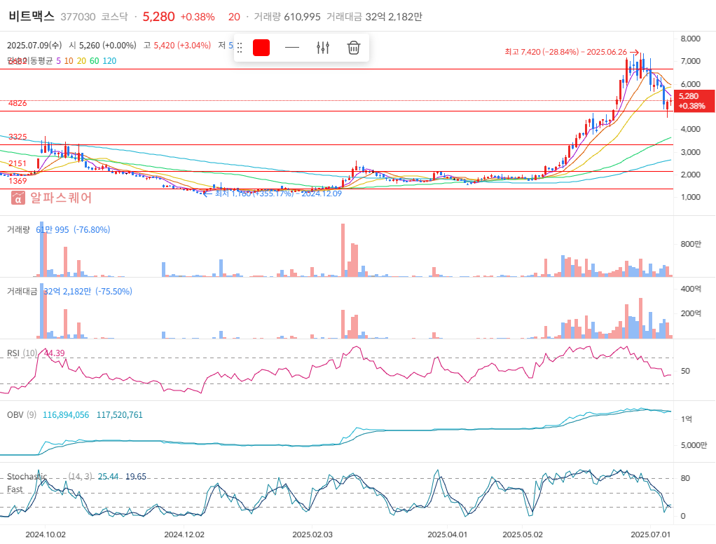Image resolution: width=716 pixels, height=544 pixels.
Task: Click the 2025.07.09(수) date readout
Action: (x=34, y=46)
